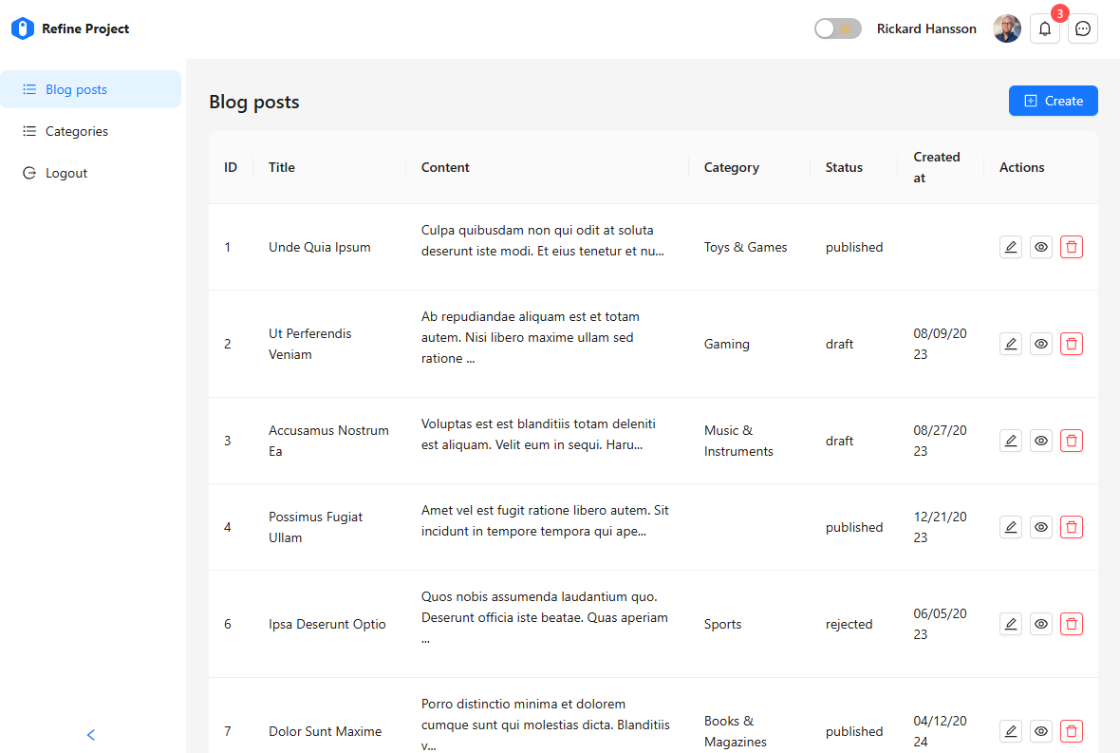View the Ipsa Deserunt Optio post
This screenshot has width=1120, height=753.
pos(1041,624)
